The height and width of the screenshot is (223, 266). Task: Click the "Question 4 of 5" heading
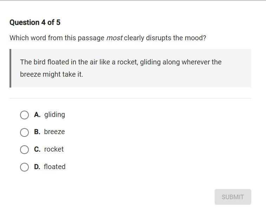coord(35,22)
